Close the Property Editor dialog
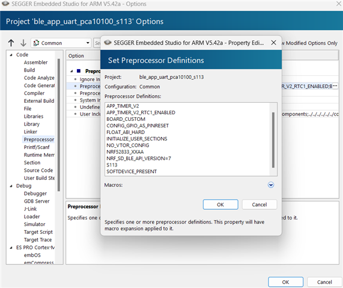343x288 pixels. [274, 43]
